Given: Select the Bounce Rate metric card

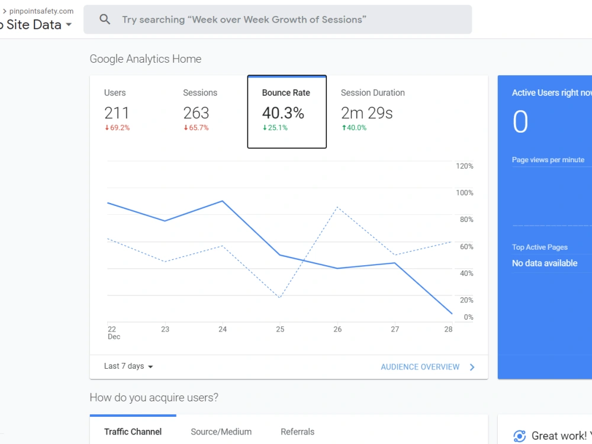Looking at the screenshot, I should click(287, 112).
